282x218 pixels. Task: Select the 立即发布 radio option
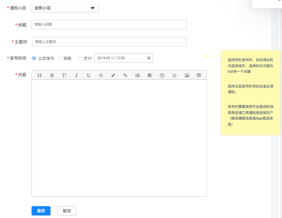coord(34,58)
